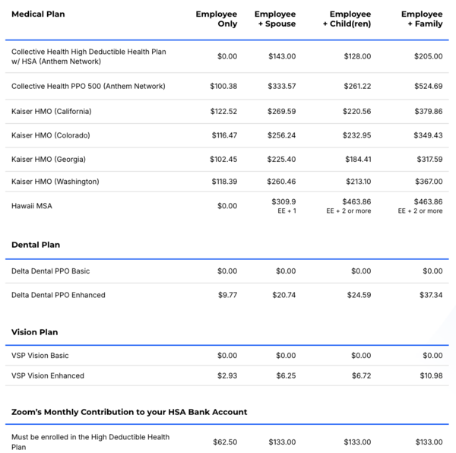Screen dimensions: 456x453
Task: Click the $524.69 PPO 500 family price
Action: 429,87
